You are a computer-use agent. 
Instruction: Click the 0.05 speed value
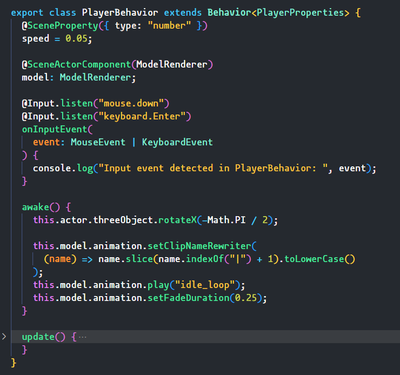coord(76,38)
